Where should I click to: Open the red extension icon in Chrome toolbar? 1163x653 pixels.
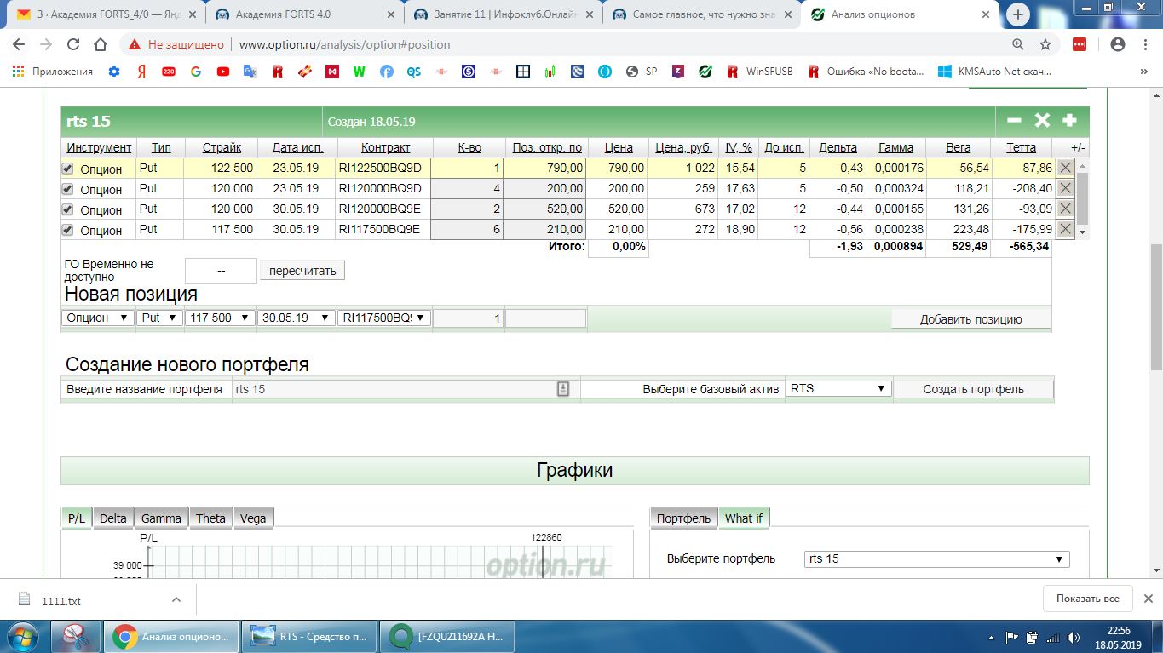[1080, 44]
